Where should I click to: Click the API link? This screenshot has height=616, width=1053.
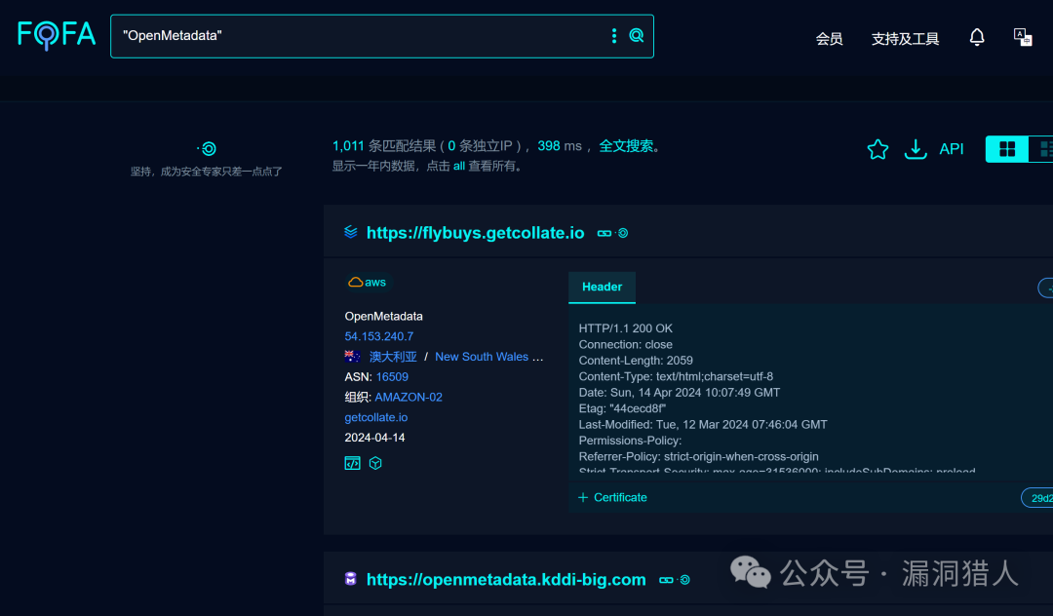tap(951, 149)
